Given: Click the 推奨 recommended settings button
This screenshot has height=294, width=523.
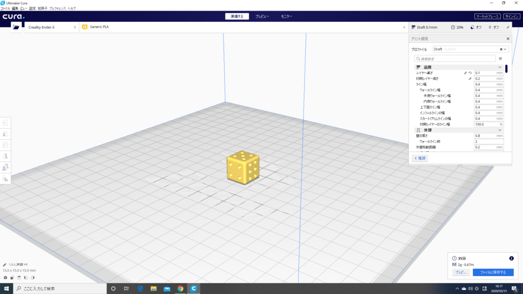Looking at the screenshot, I should (420, 158).
